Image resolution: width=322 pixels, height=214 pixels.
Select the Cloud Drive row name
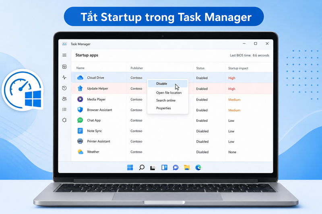pos(95,77)
